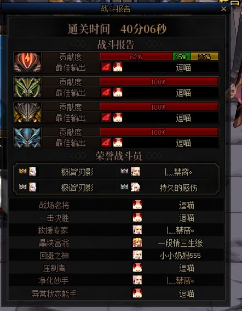Click the yellow 23% contribution segment
Screen dimensions: 242x311
point(205,56)
